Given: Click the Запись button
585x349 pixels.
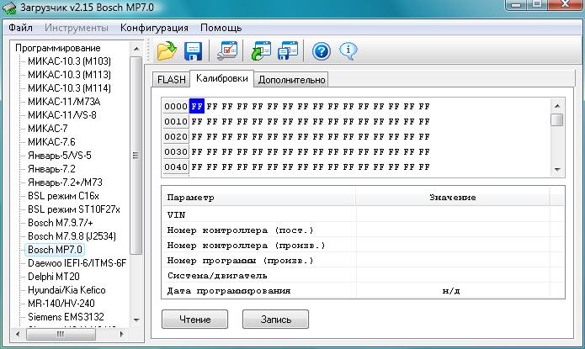Looking at the screenshot, I should click(276, 320).
